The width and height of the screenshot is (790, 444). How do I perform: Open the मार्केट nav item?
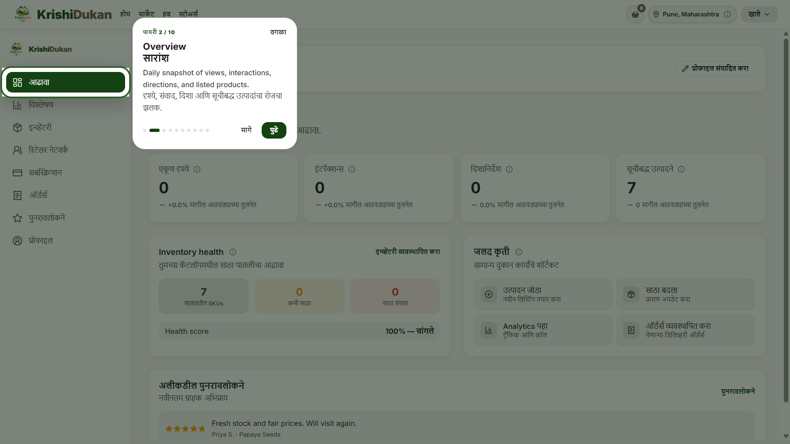point(146,14)
